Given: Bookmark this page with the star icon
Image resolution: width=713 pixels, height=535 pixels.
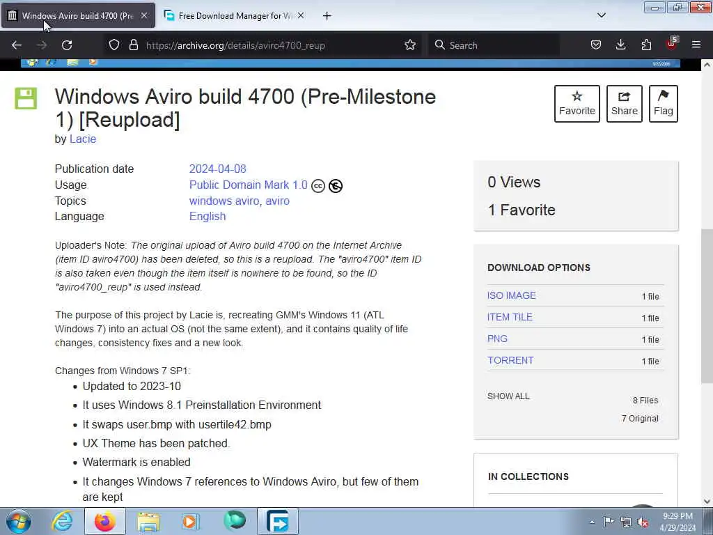Looking at the screenshot, I should (x=409, y=45).
